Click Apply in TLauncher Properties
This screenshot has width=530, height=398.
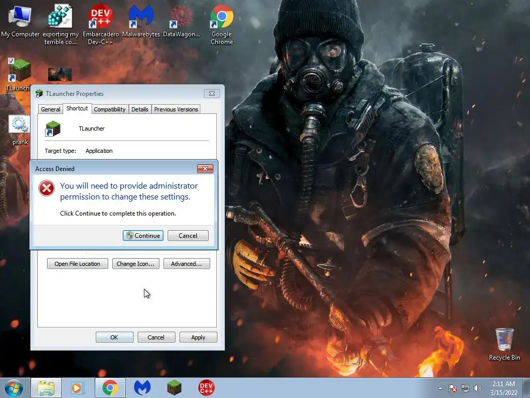198,337
